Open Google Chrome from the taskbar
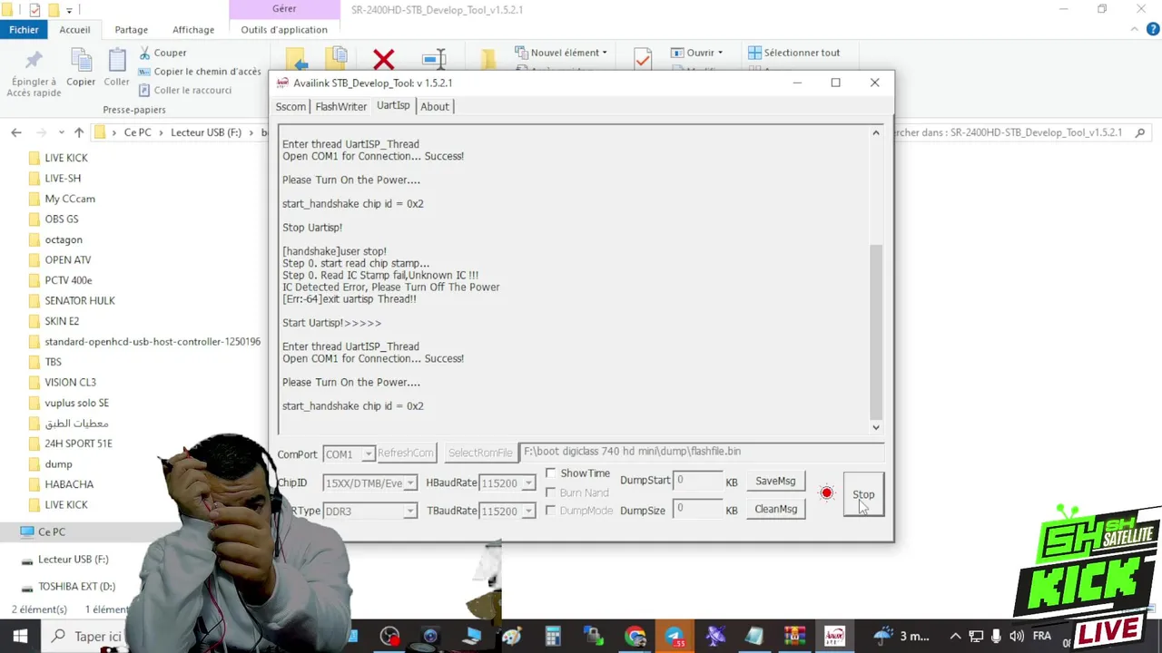Viewport: 1162px width, 653px height. pos(635,636)
